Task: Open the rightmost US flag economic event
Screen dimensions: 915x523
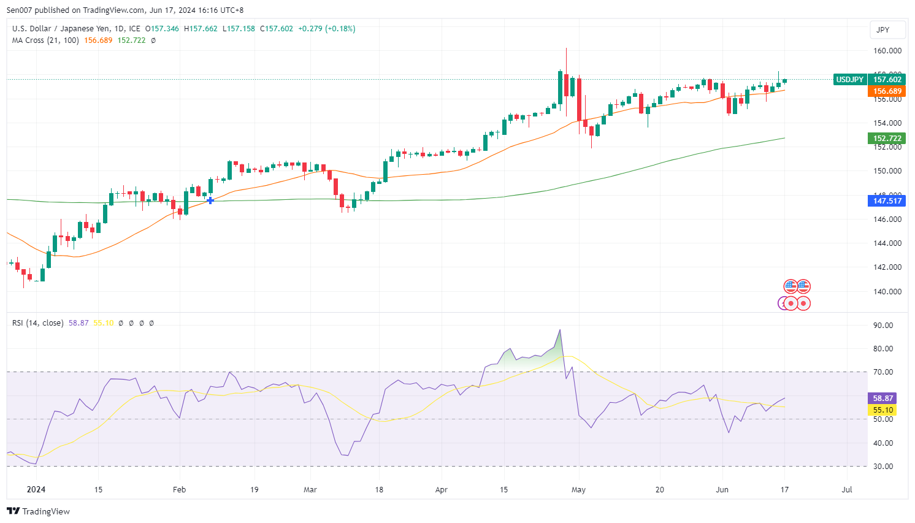Action: [x=803, y=286]
